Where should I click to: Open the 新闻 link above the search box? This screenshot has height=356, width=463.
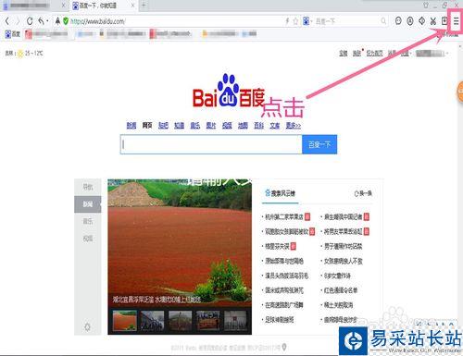click(131, 126)
